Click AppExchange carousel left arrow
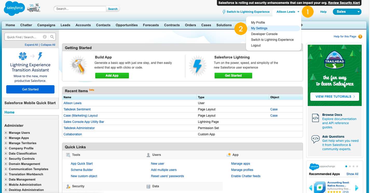 (311, 188)
